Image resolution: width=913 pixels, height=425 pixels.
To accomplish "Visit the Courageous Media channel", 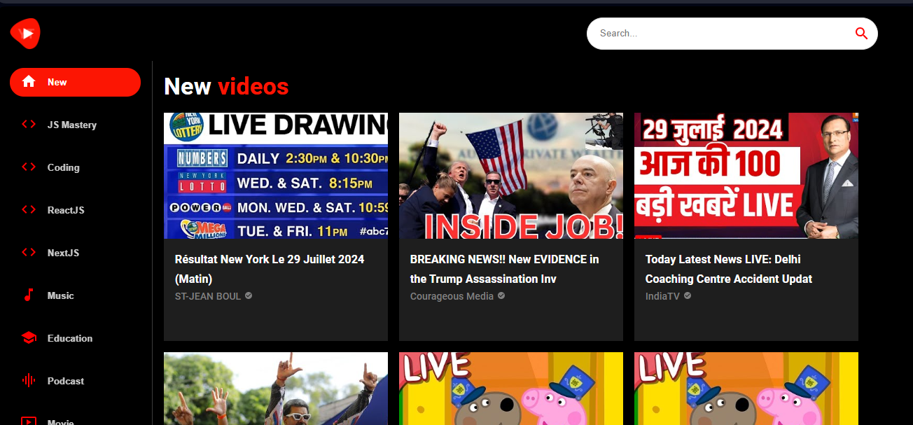I will click(452, 296).
